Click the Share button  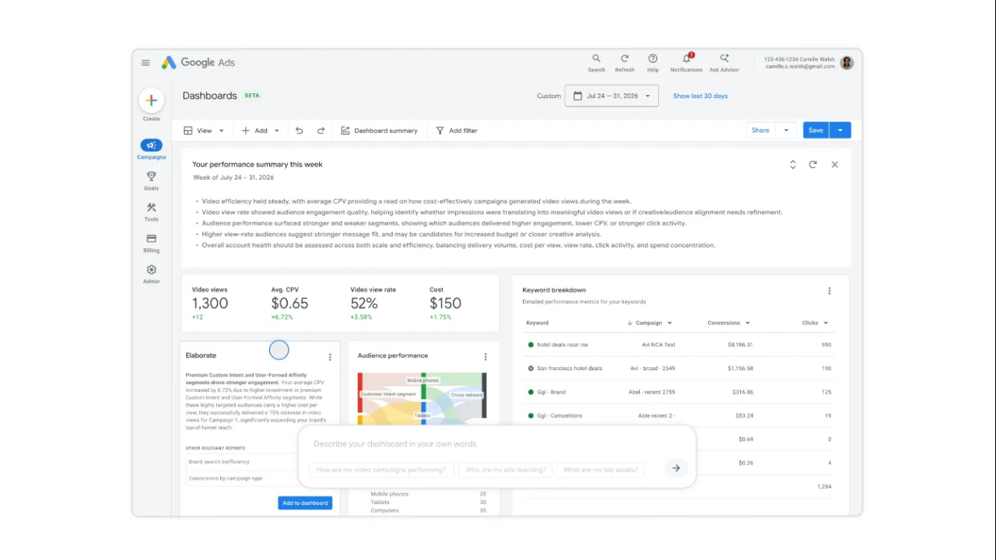[761, 131]
